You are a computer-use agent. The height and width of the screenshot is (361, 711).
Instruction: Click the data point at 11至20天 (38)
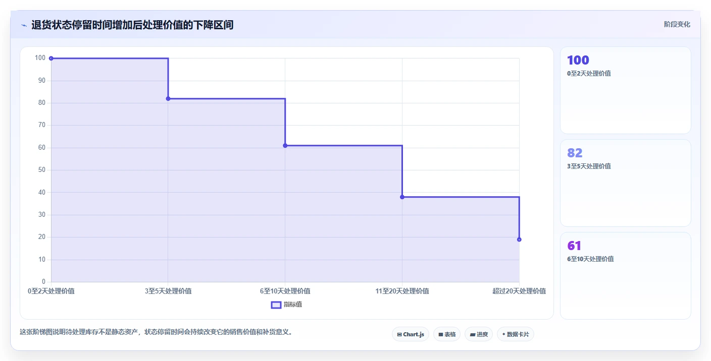coord(402,197)
